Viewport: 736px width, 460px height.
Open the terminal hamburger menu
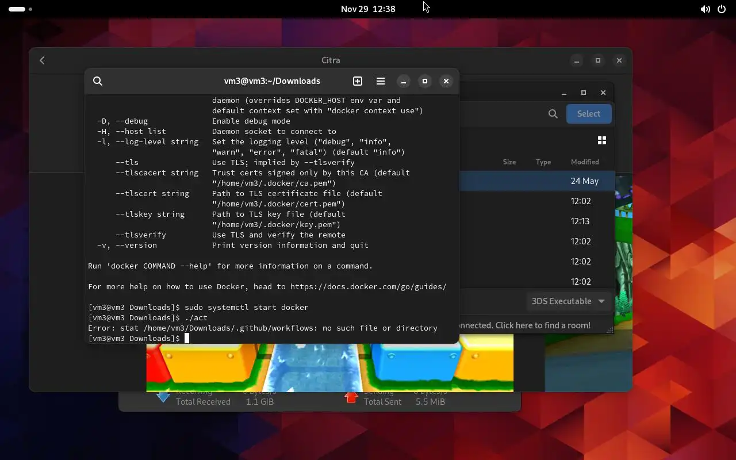click(381, 81)
